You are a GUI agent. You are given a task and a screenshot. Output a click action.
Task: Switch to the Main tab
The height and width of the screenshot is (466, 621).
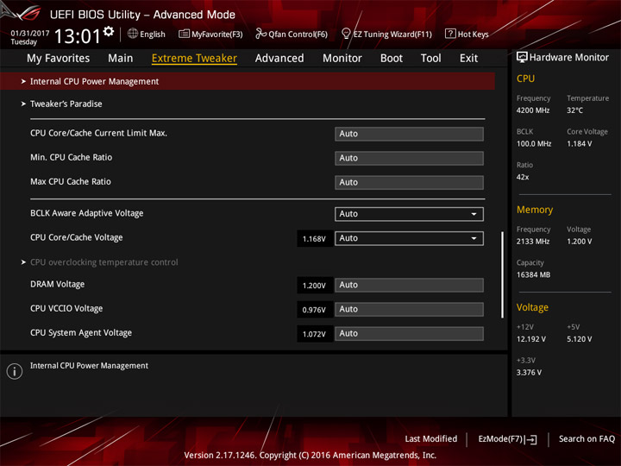coord(121,59)
